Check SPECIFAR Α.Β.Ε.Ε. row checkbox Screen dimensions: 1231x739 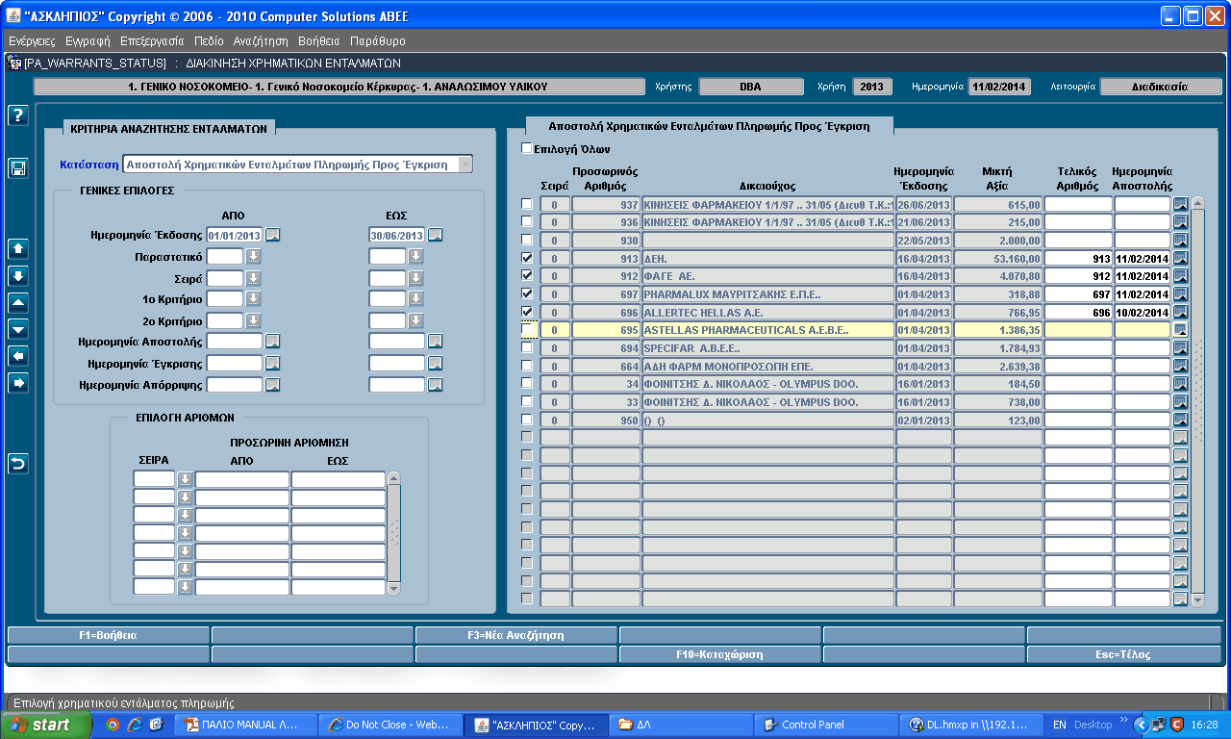click(526, 347)
